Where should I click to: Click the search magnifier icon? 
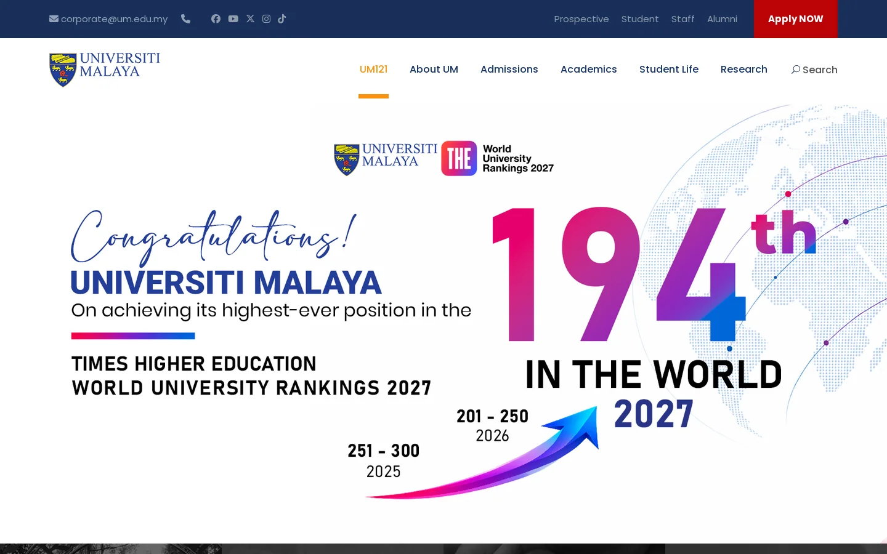796,70
